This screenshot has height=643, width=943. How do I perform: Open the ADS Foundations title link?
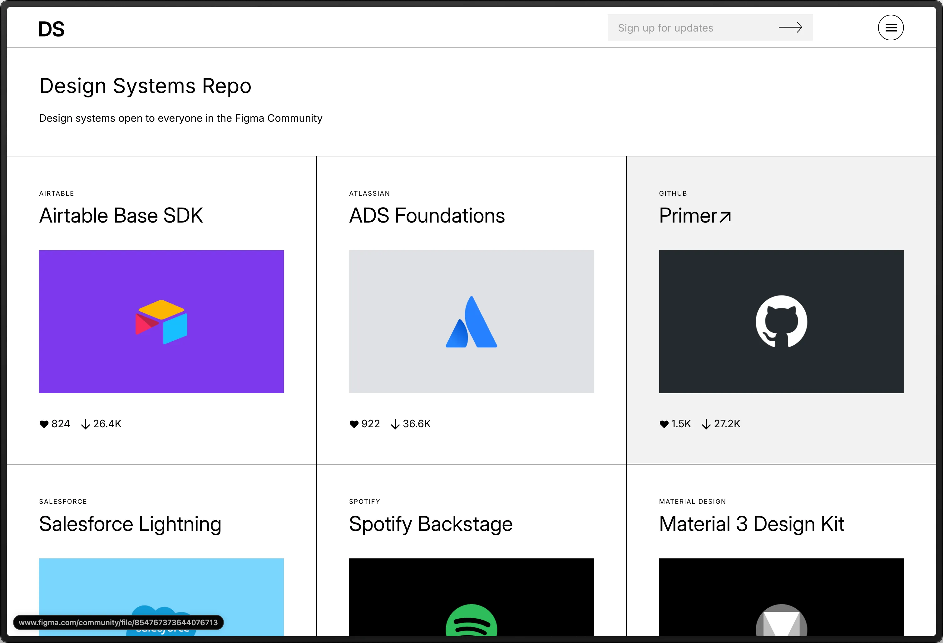click(x=427, y=215)
